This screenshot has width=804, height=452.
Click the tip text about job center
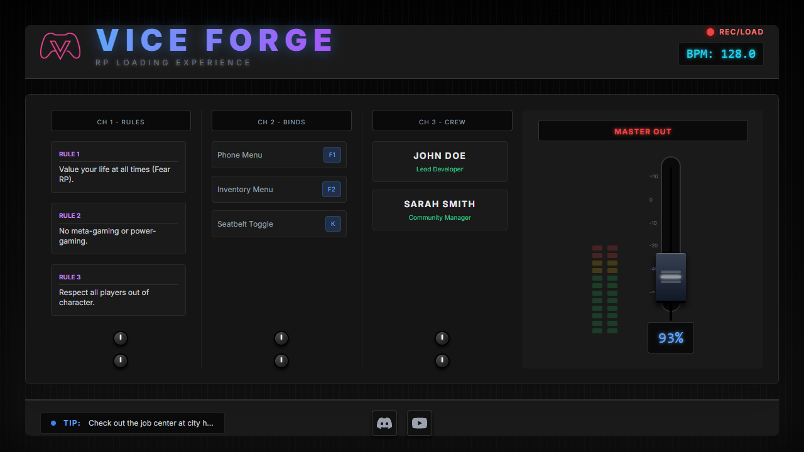point(151,423)
